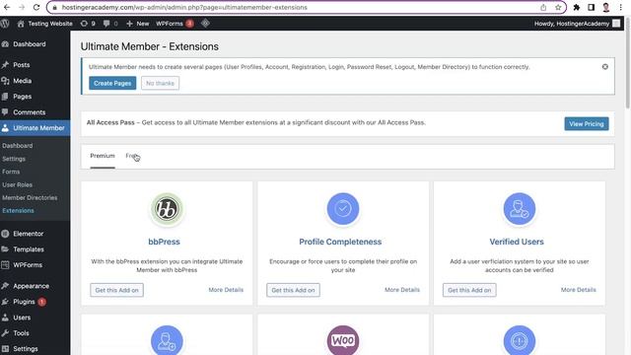Open the Forms submenu item
The height and width of the screenshot is (355, 631).
click(x=11, y=172)
